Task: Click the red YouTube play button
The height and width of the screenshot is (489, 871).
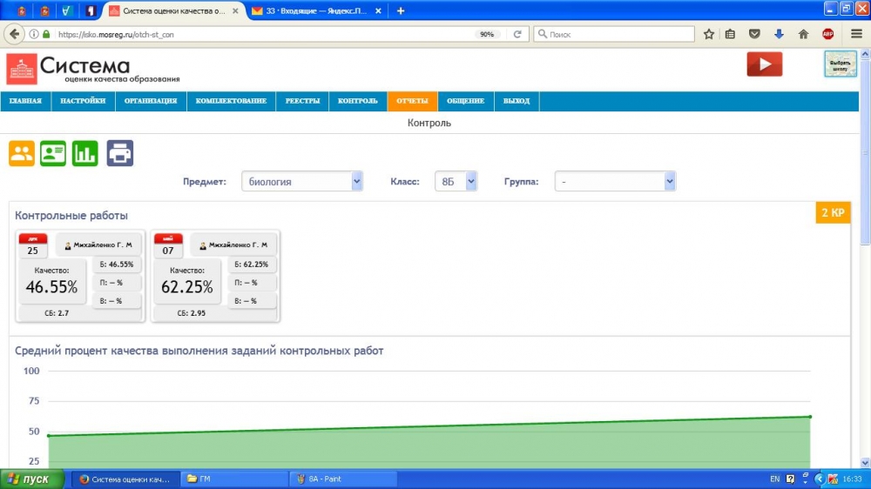Action: click(765, 64)
